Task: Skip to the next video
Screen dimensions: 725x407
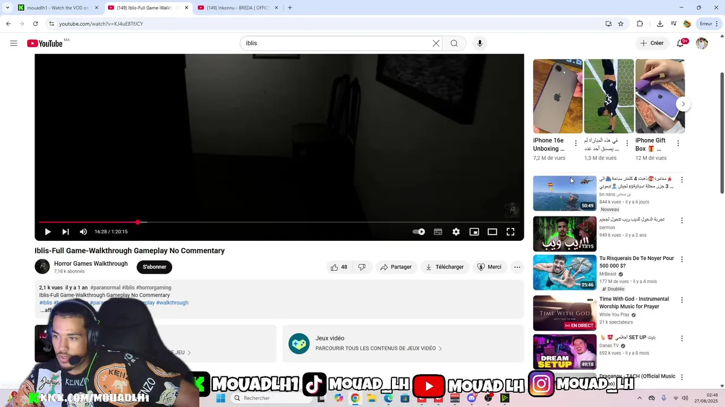Action: tap(66, 232)
